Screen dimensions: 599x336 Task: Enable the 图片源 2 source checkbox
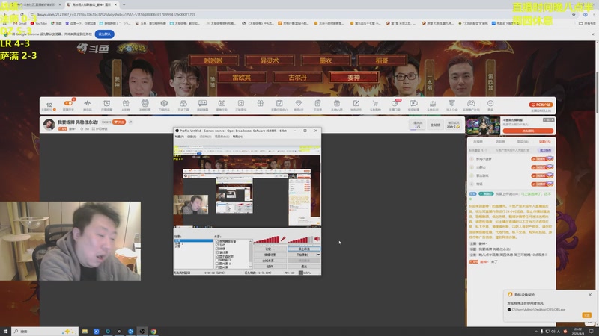click(217, 264)
